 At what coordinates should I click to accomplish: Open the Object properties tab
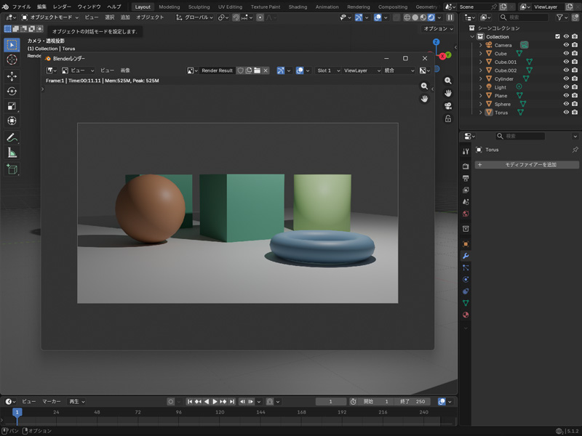pos(466,244)
